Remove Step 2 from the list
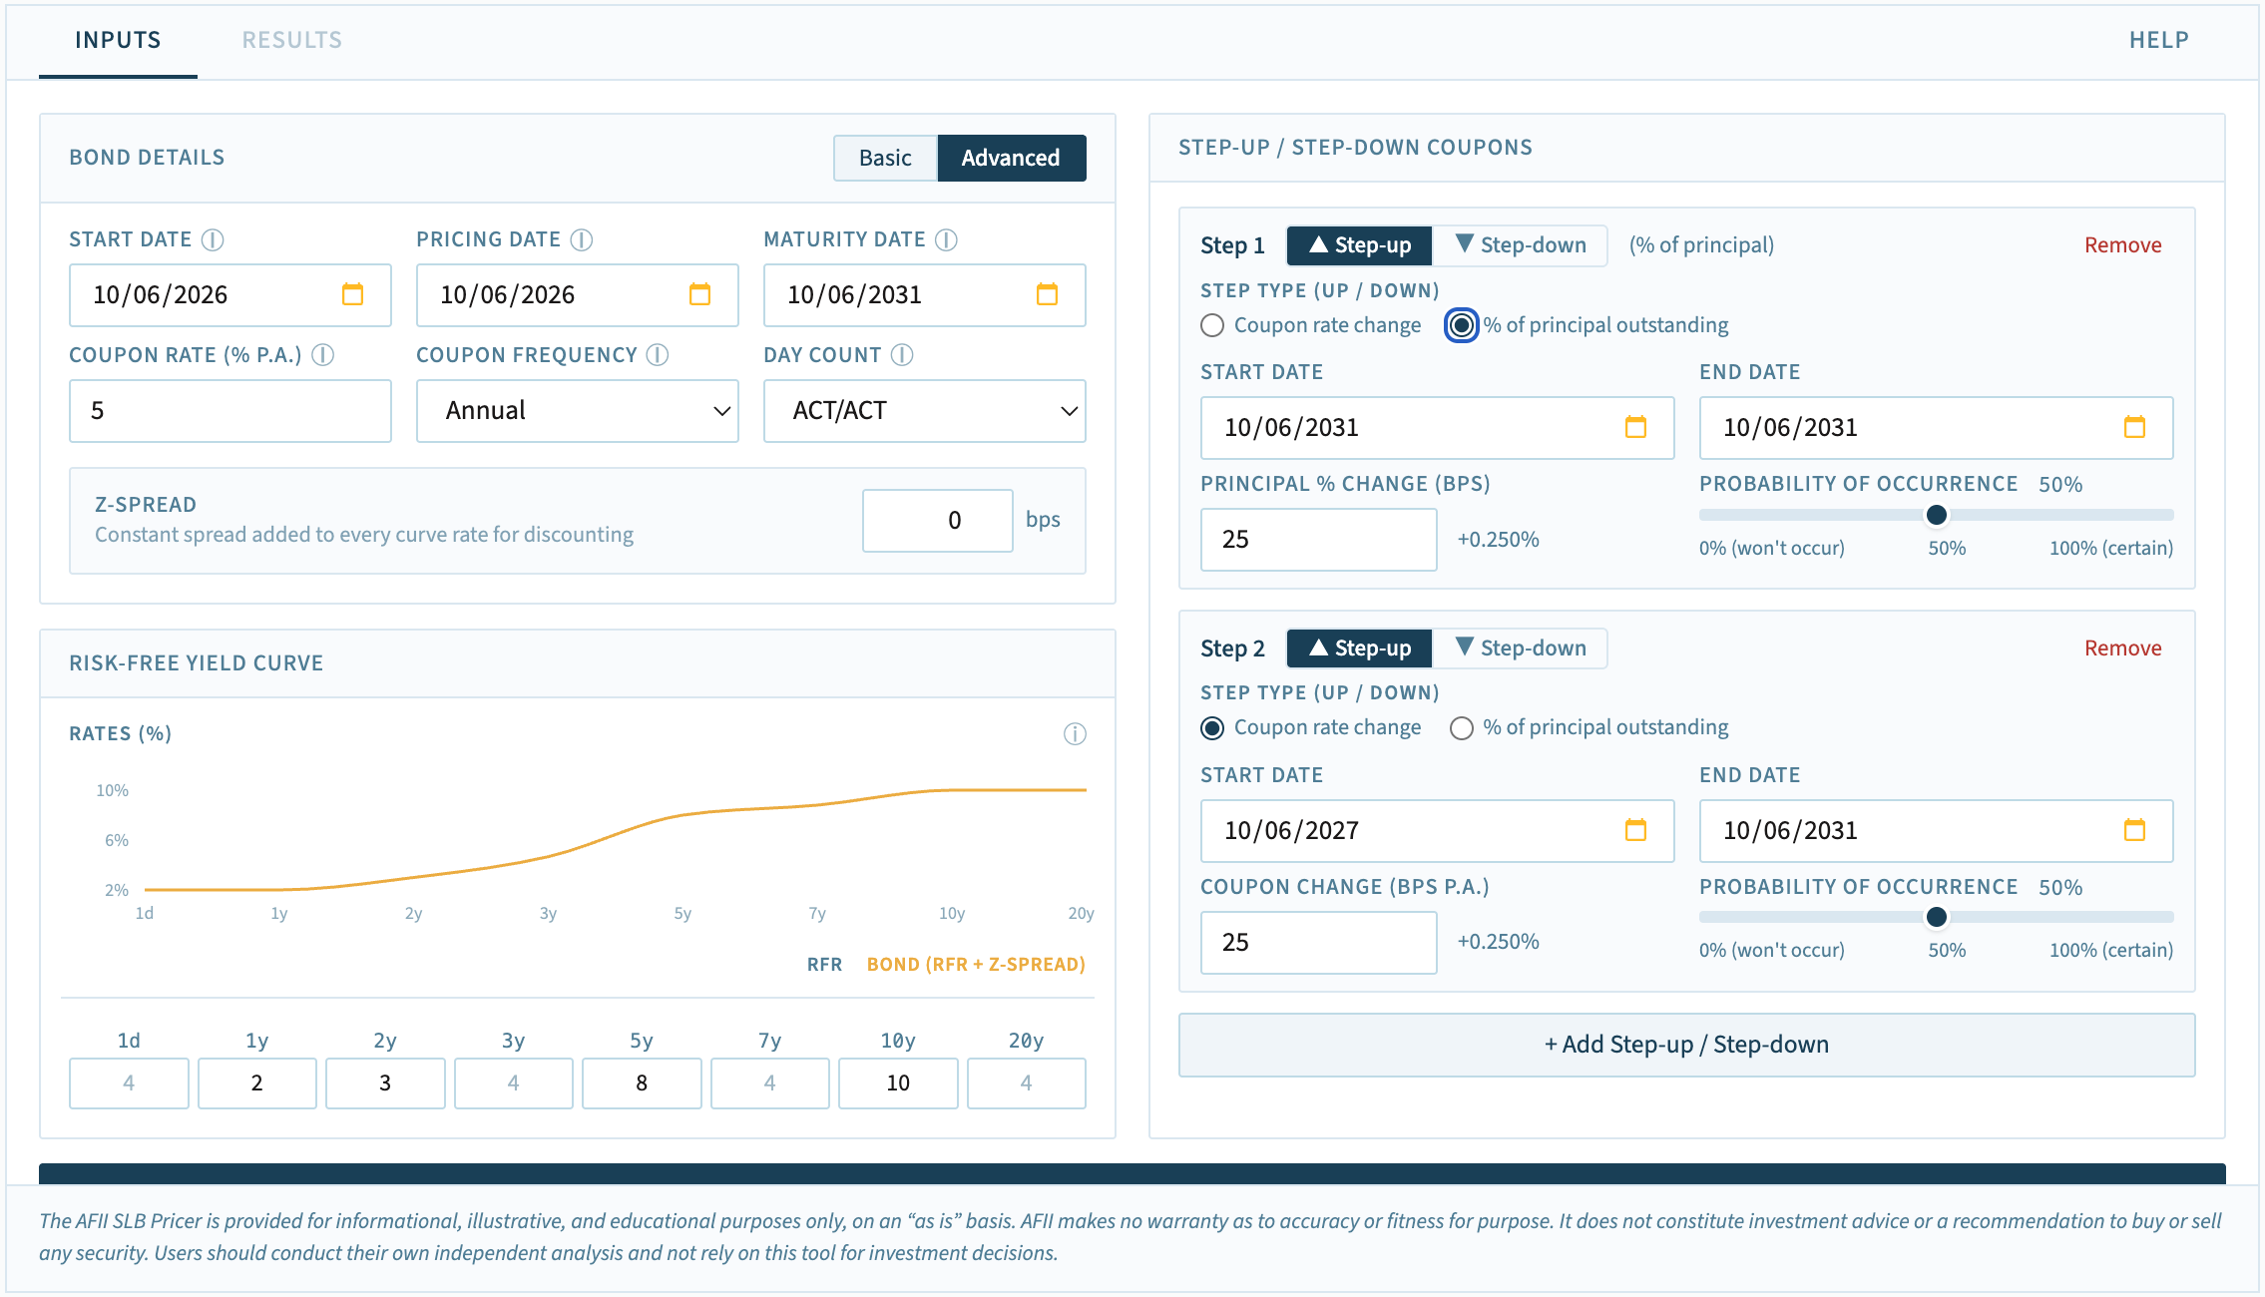The image size is (2265, 1297). (x=2122, y=648)
